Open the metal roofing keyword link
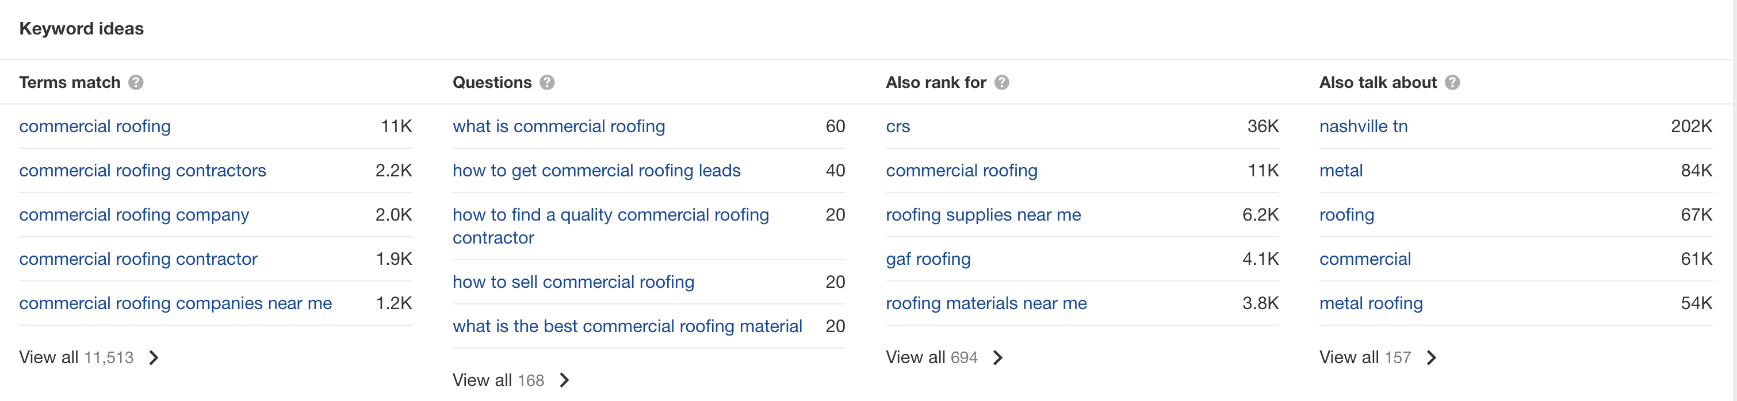The image size is (1737, 401). (1370, 303)
